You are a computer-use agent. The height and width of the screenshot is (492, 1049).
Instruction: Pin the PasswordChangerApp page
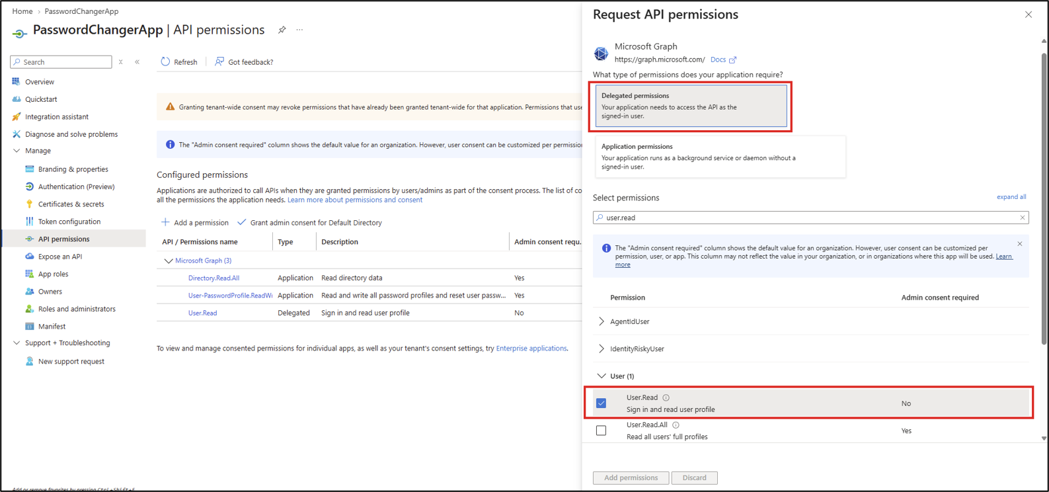coord(282,30)
